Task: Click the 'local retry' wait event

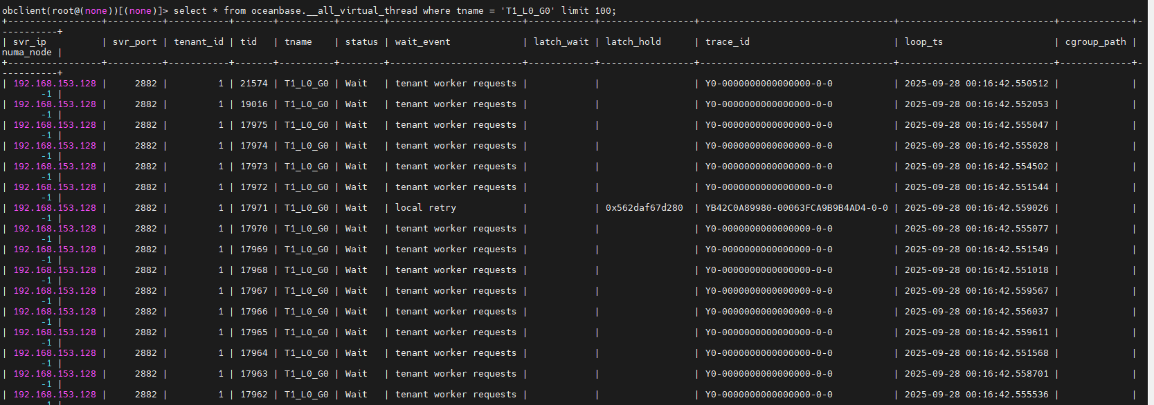Action: click(x=426, y=208)
